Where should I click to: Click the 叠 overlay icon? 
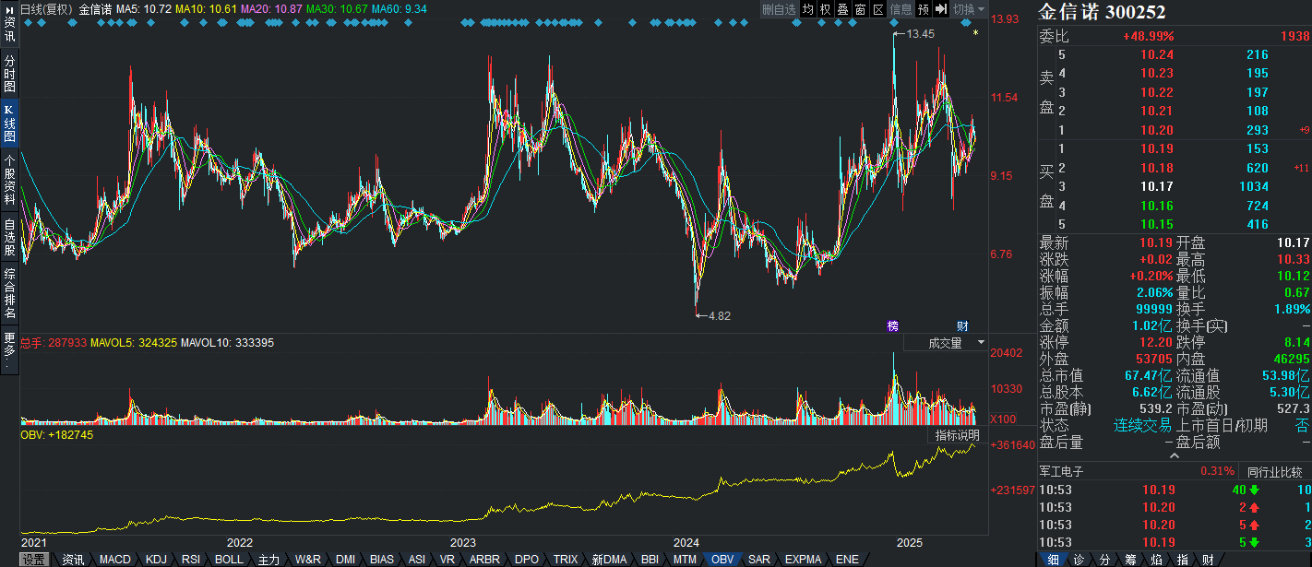click(843, 9)
